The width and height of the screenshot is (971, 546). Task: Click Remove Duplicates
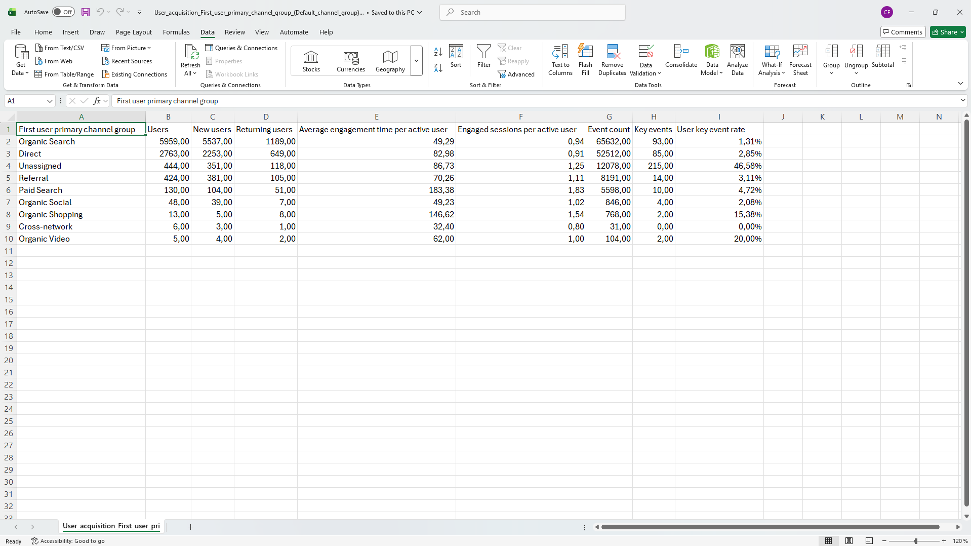coord(612,59)
